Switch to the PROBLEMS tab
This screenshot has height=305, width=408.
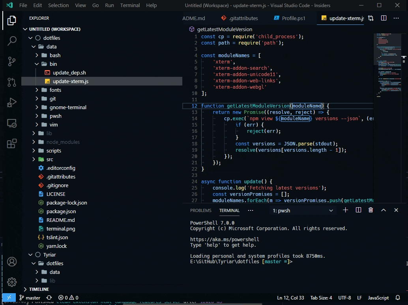[x=201, y=210]
